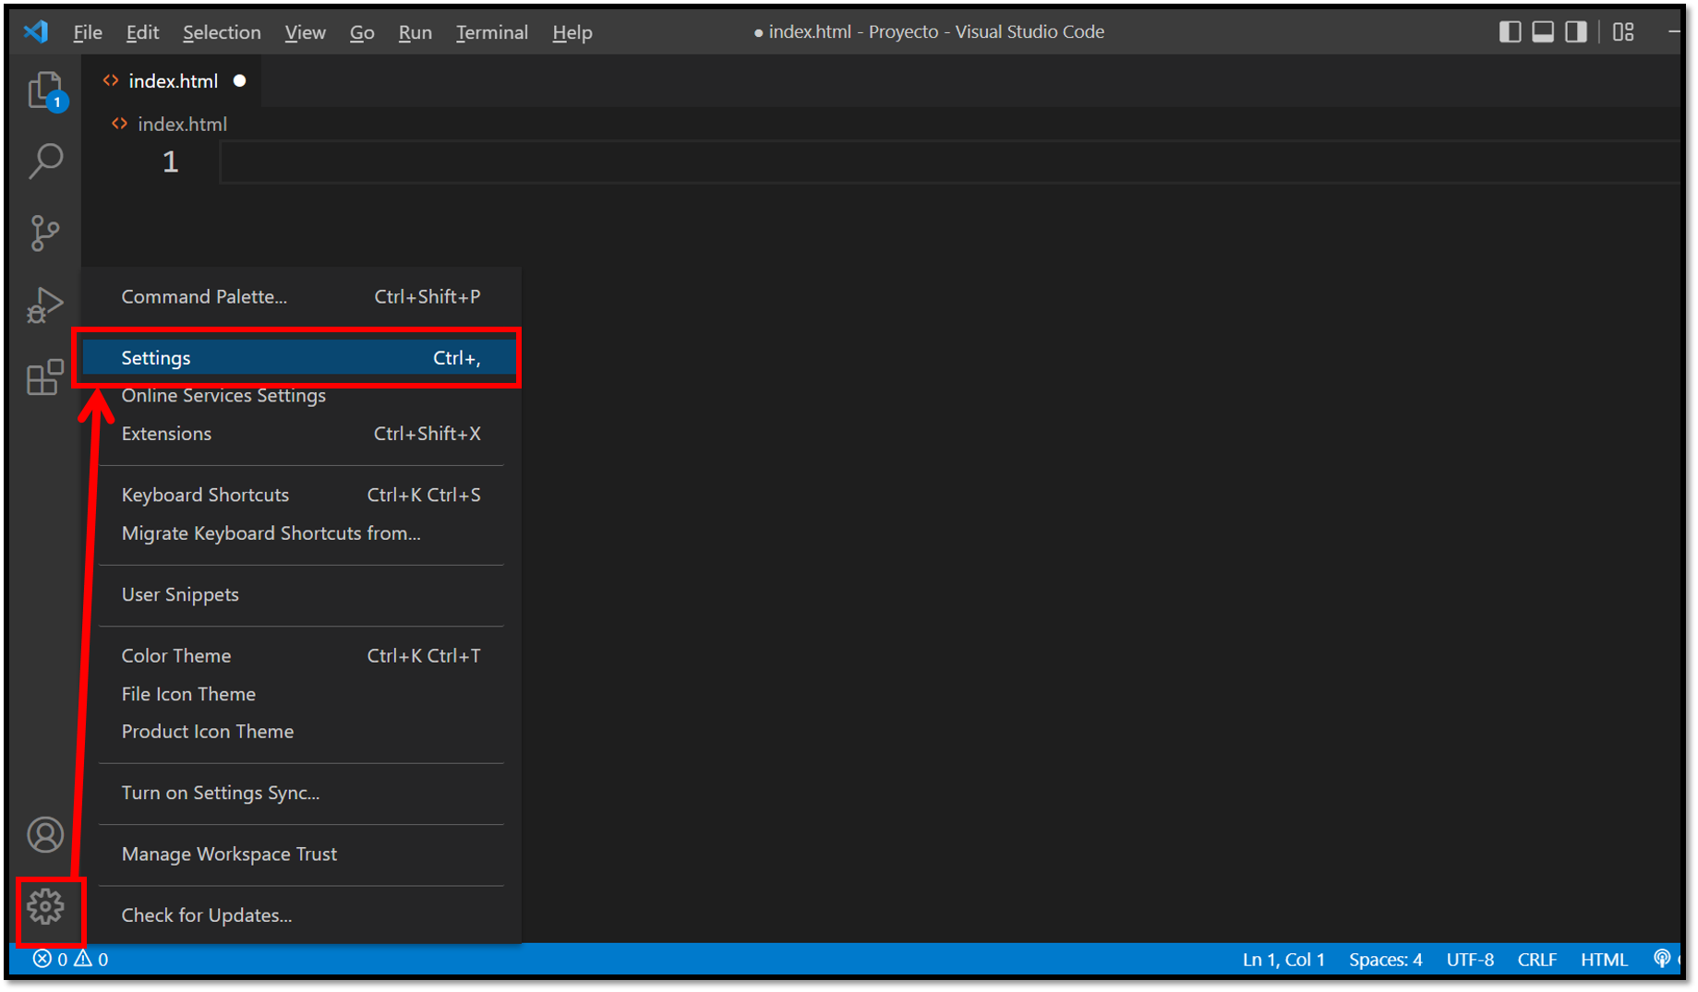Select Product Icon Theme entry
1698x992 pixels.
(x=301, y=732)
